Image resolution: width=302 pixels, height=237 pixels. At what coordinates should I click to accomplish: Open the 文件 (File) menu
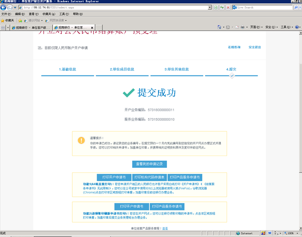(x=6, y=14)
